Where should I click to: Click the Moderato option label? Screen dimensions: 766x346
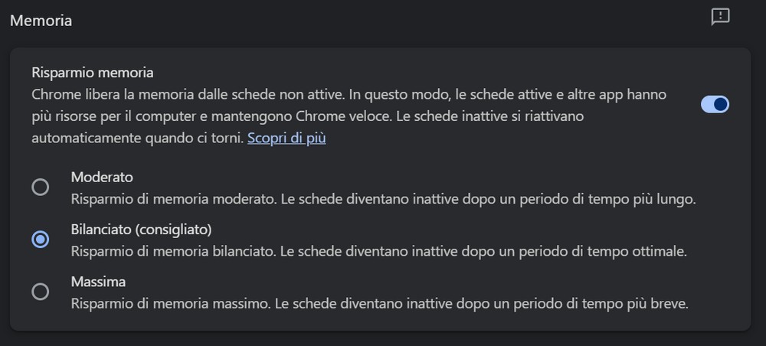coord(102,177)
